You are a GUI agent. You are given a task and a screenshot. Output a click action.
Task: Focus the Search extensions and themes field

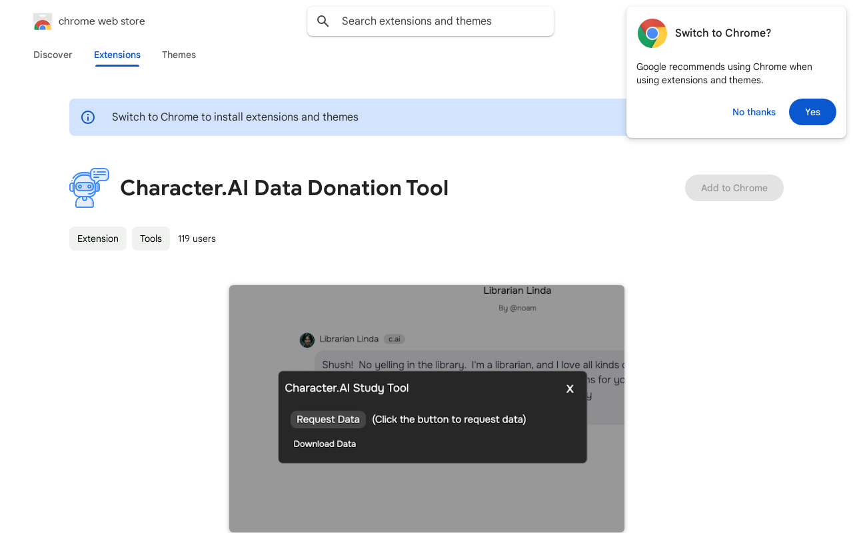click(x=440, y=21)
